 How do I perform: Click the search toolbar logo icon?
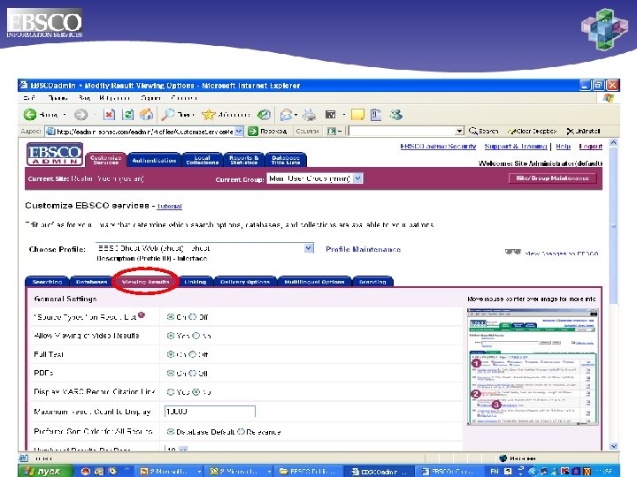click(332, 131)
